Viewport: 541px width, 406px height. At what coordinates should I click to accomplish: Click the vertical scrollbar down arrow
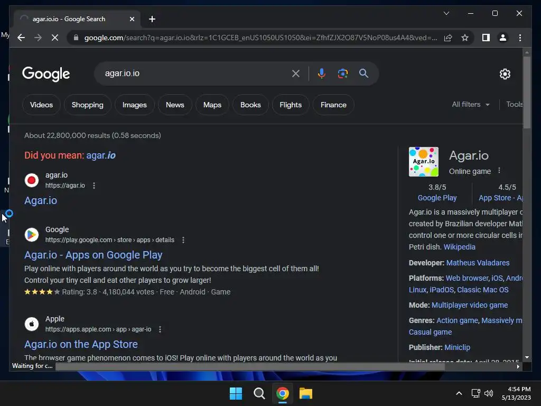[x=527, y=357]
